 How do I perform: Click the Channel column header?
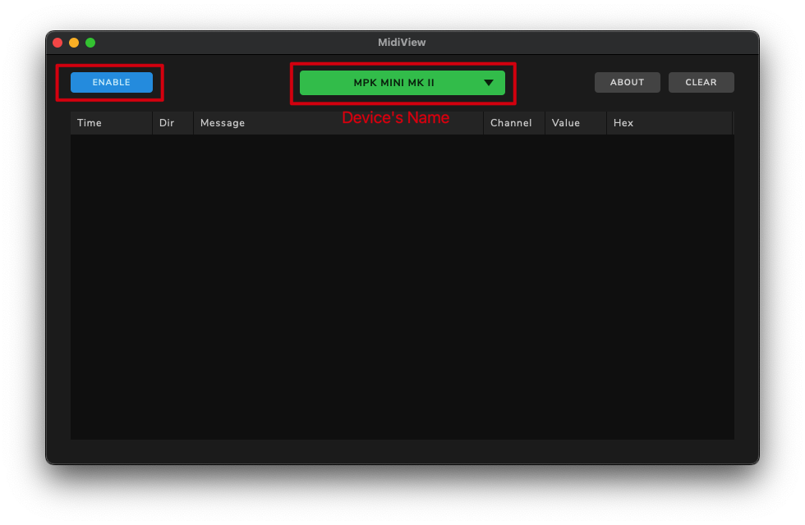[514, 123]
